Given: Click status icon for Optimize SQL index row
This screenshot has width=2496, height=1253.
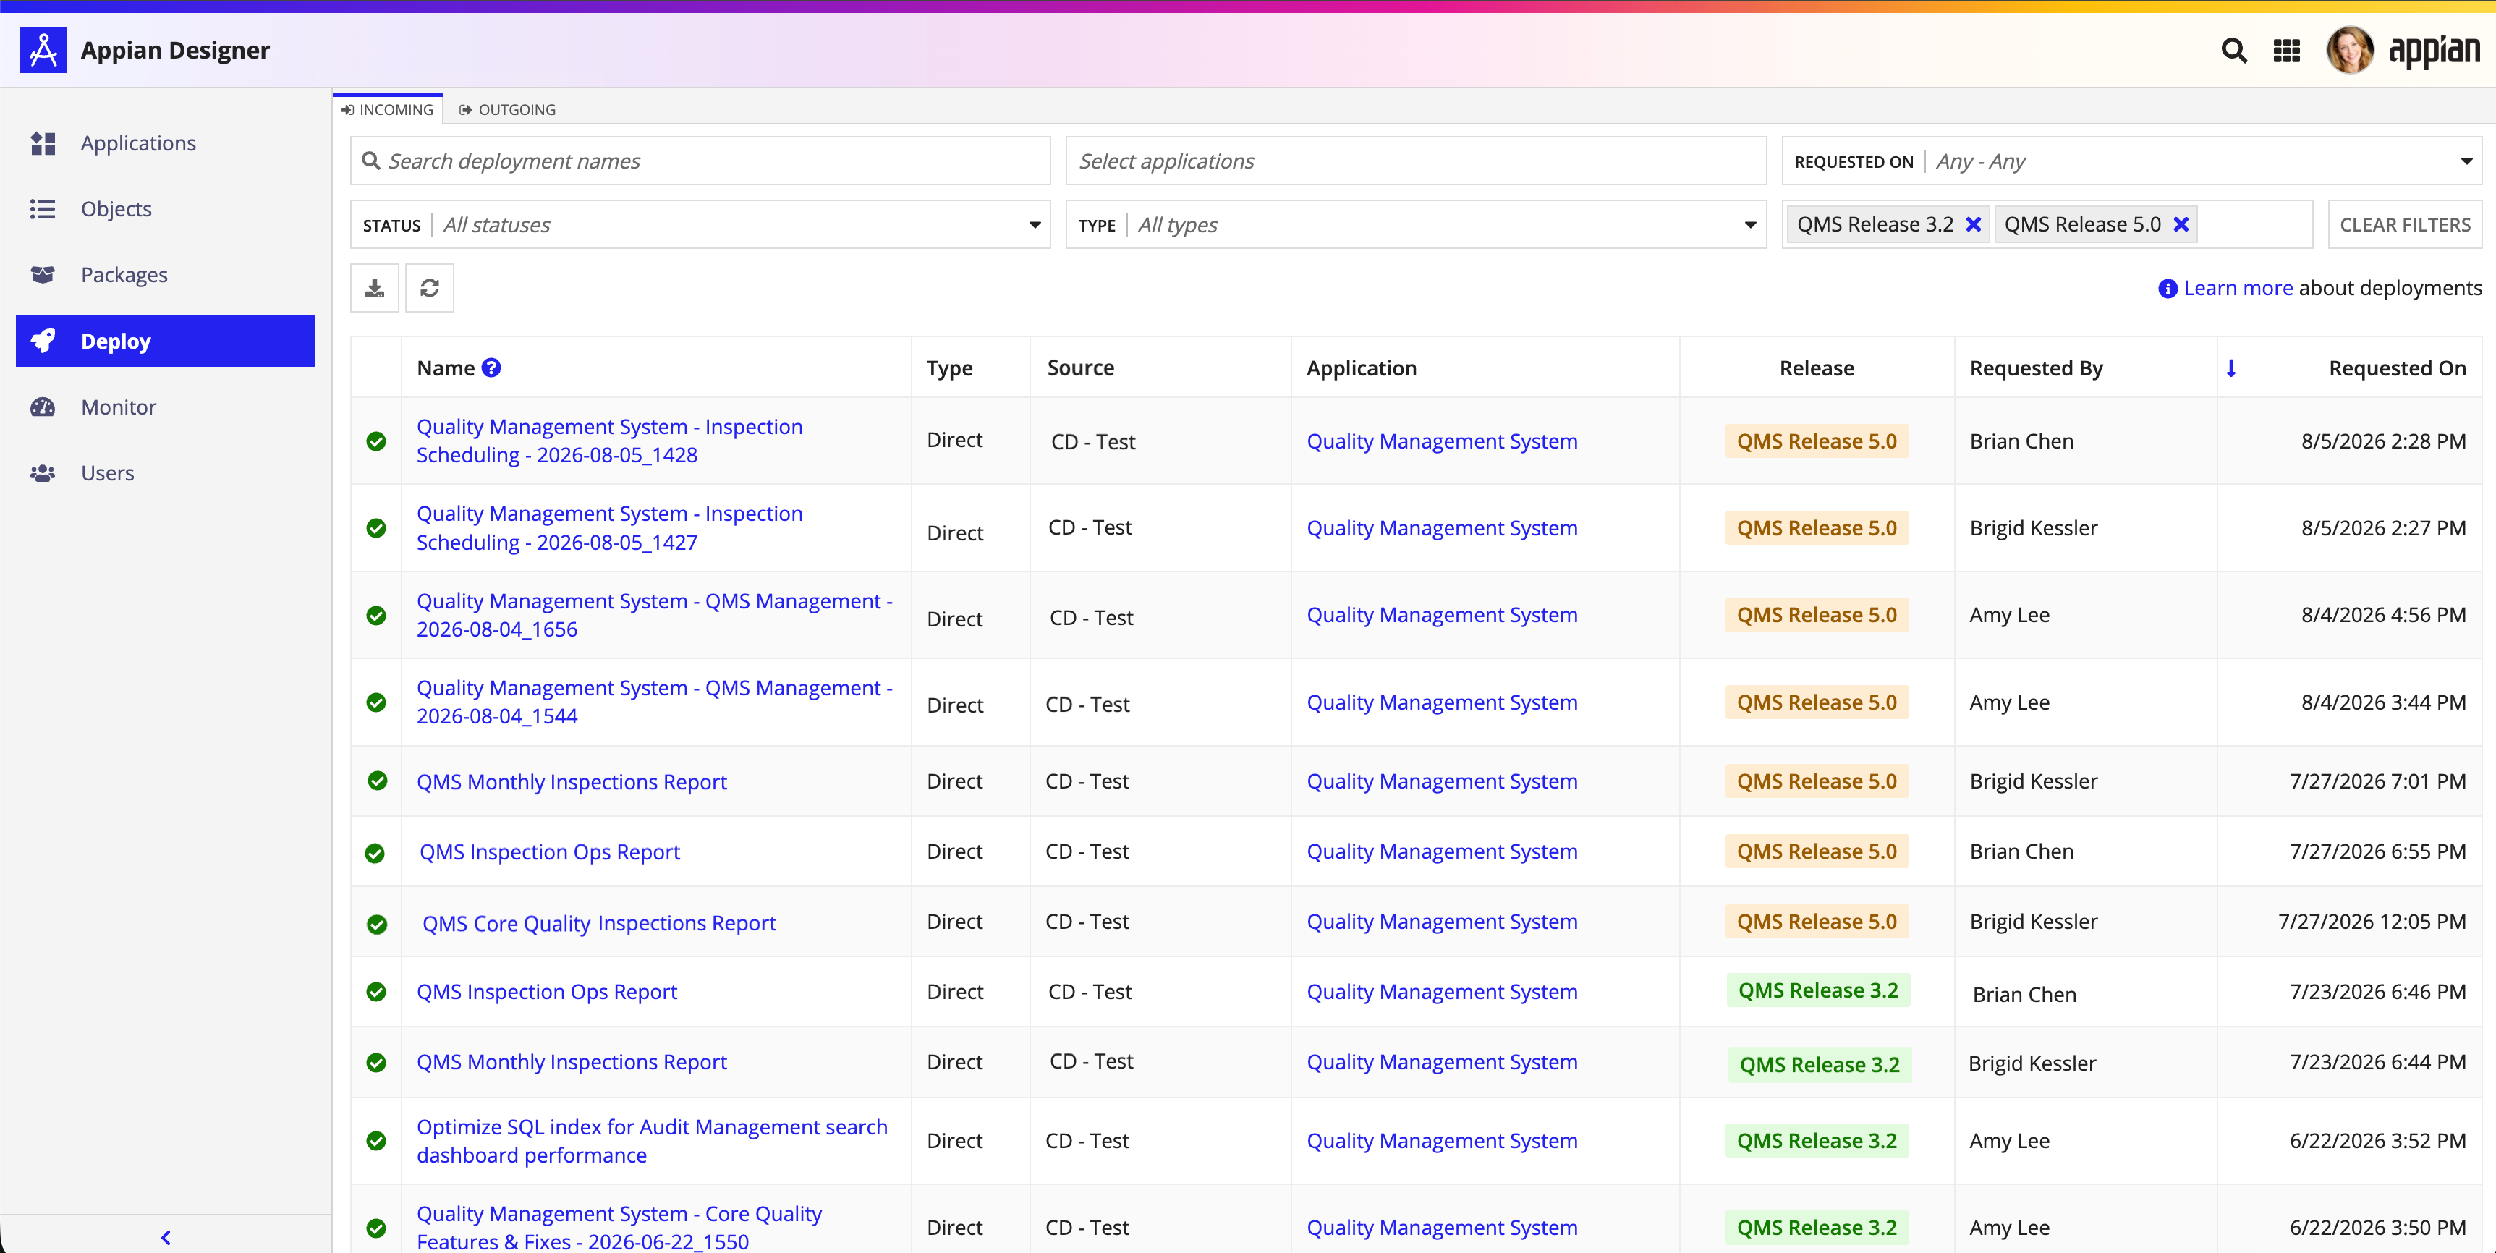Looking at the screenshot, I should (376, 1141).
